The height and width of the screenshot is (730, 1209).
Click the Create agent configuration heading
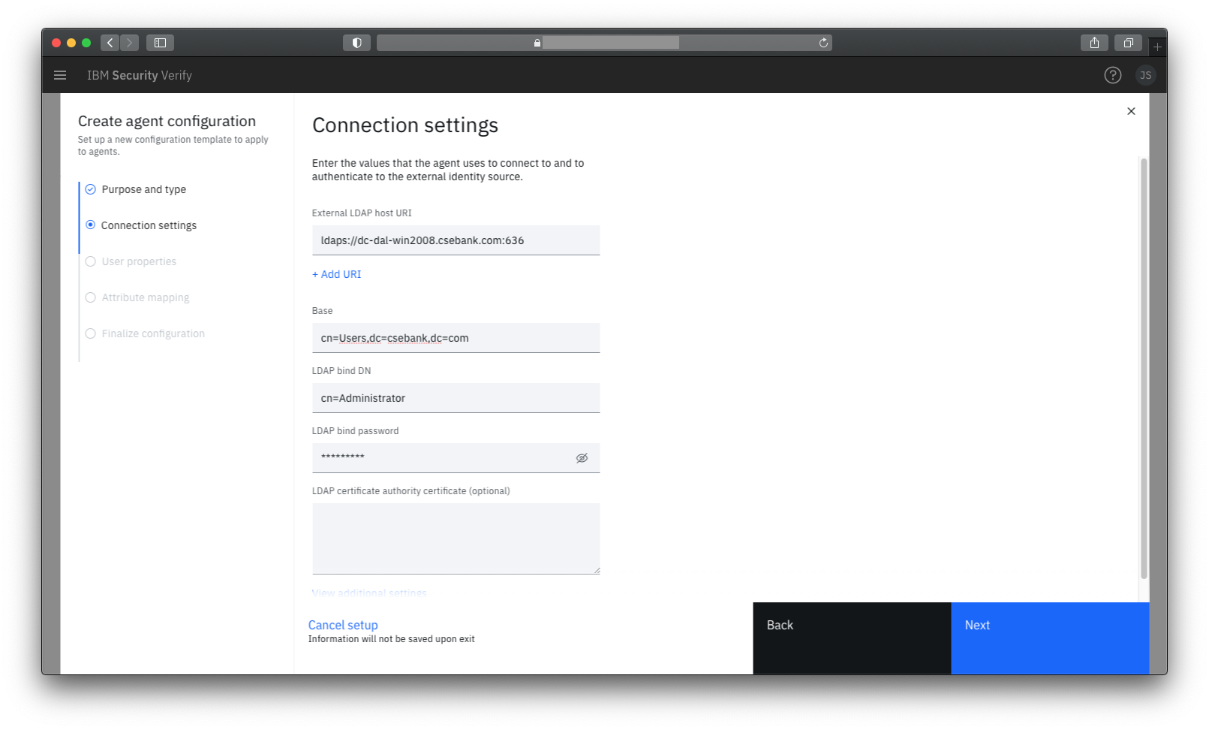coord(167,121)
